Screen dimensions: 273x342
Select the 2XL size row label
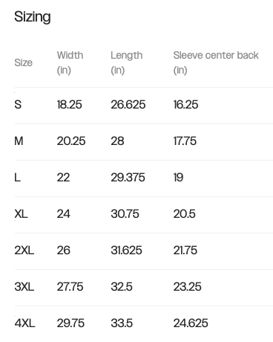tap(24, 251)
